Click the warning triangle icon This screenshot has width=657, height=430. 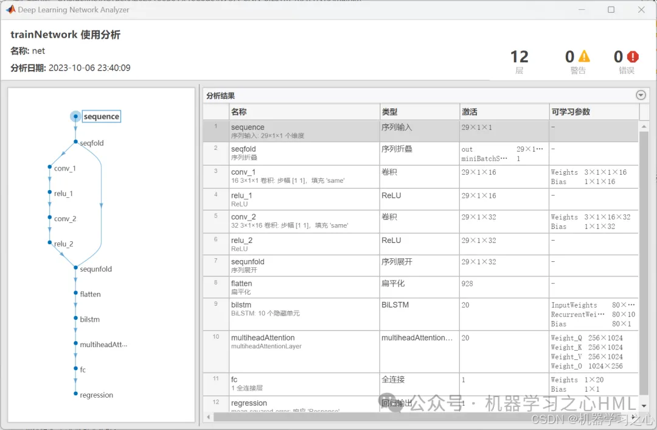[584, 56]
